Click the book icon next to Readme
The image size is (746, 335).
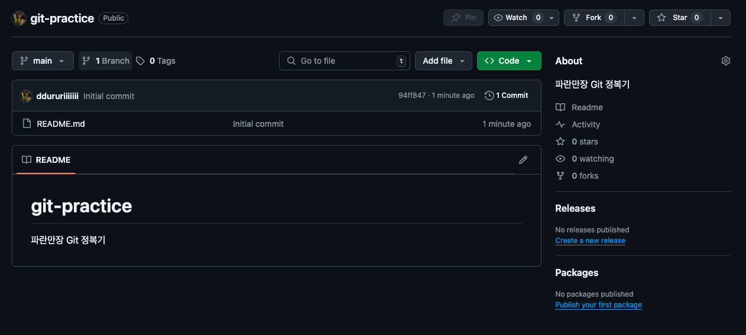tap(560, 107)
